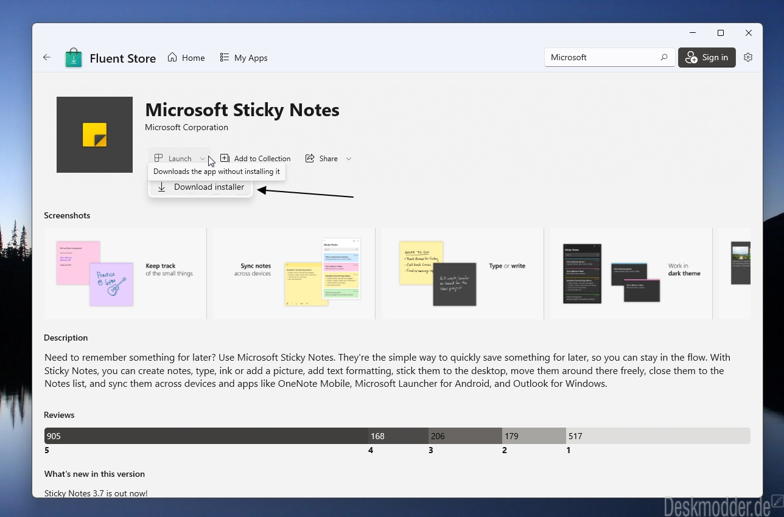Go back using the back arrow
This screenshot has width=784, height=517.
[47, 57]
